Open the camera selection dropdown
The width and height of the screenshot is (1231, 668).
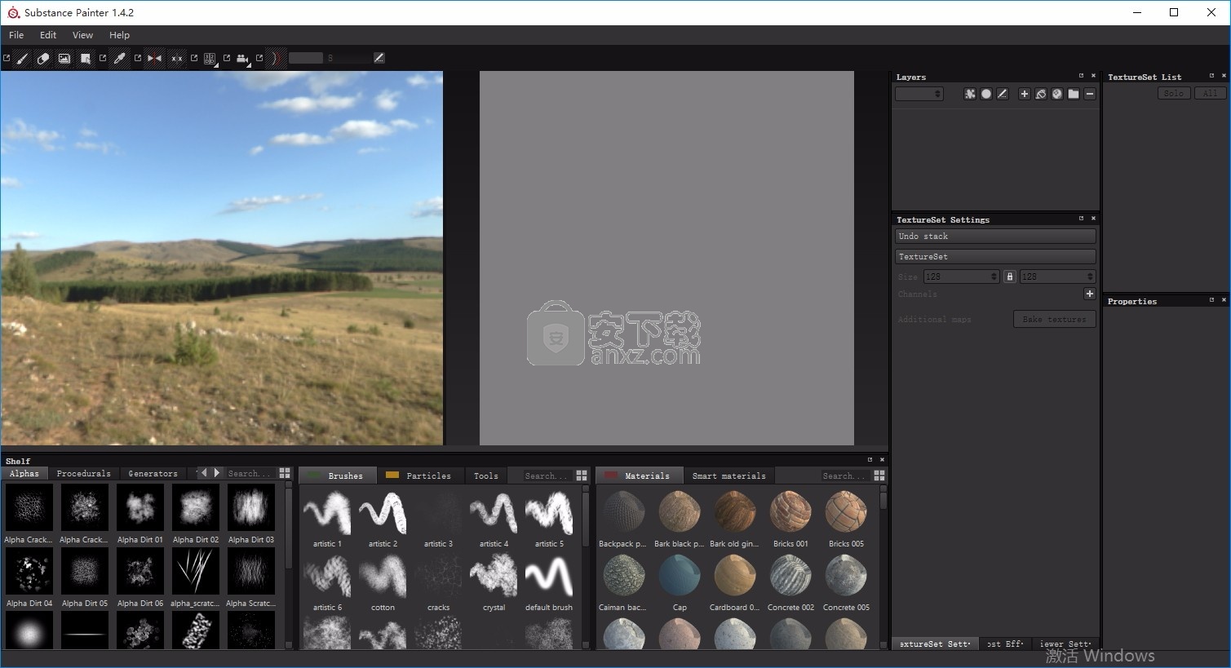(x=243, y=59)
